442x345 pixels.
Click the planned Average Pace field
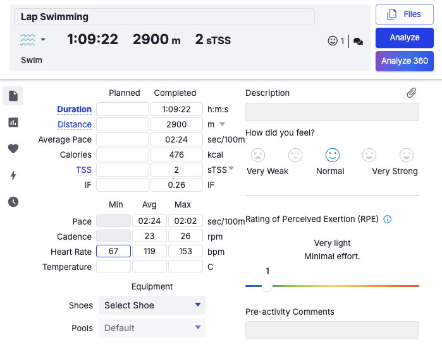(123, 139)
